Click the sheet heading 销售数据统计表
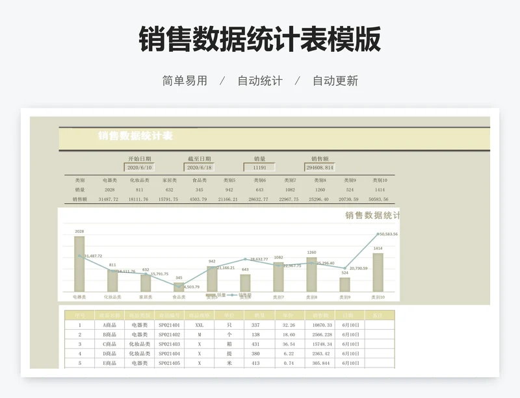 135,136
